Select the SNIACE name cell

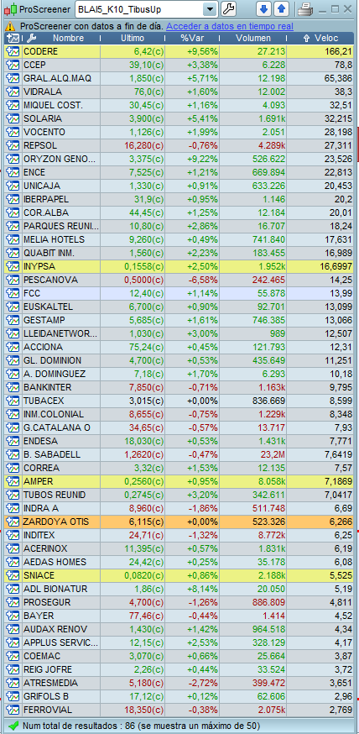(61, 575)
